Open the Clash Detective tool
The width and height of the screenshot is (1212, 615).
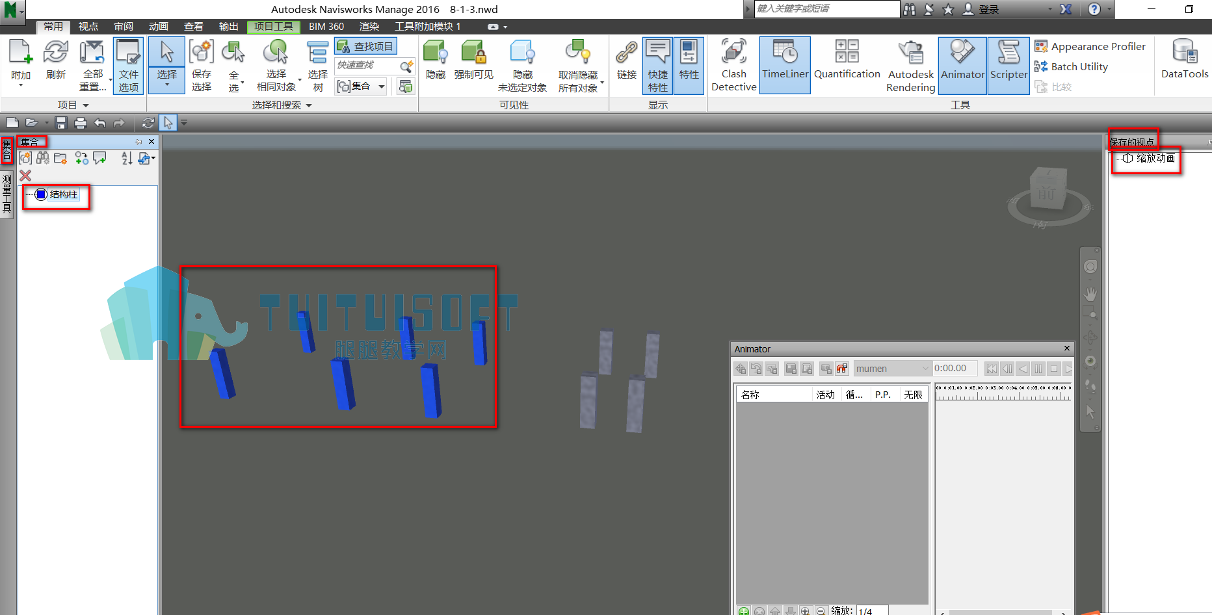click(x=733, y=65)
